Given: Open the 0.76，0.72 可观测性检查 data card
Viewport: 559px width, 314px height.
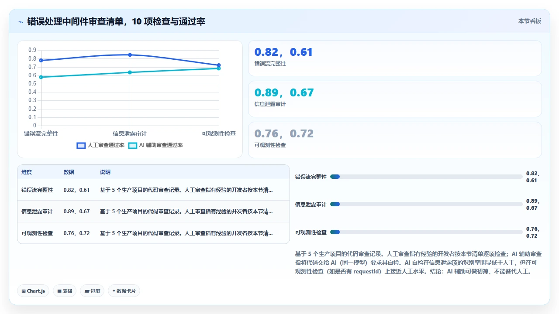Looking at the screenshot, I should (x=395, y=140).
